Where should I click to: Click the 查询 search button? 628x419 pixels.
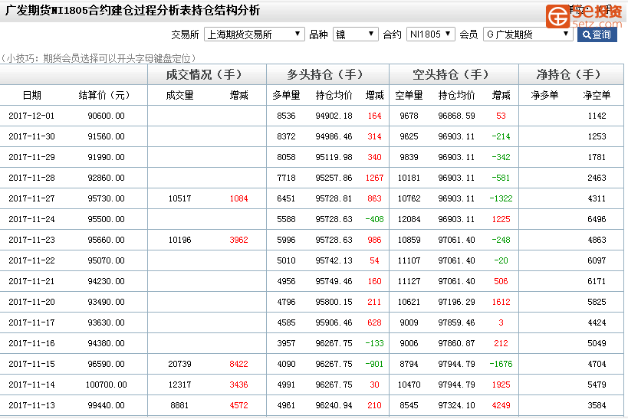(597, 34)
